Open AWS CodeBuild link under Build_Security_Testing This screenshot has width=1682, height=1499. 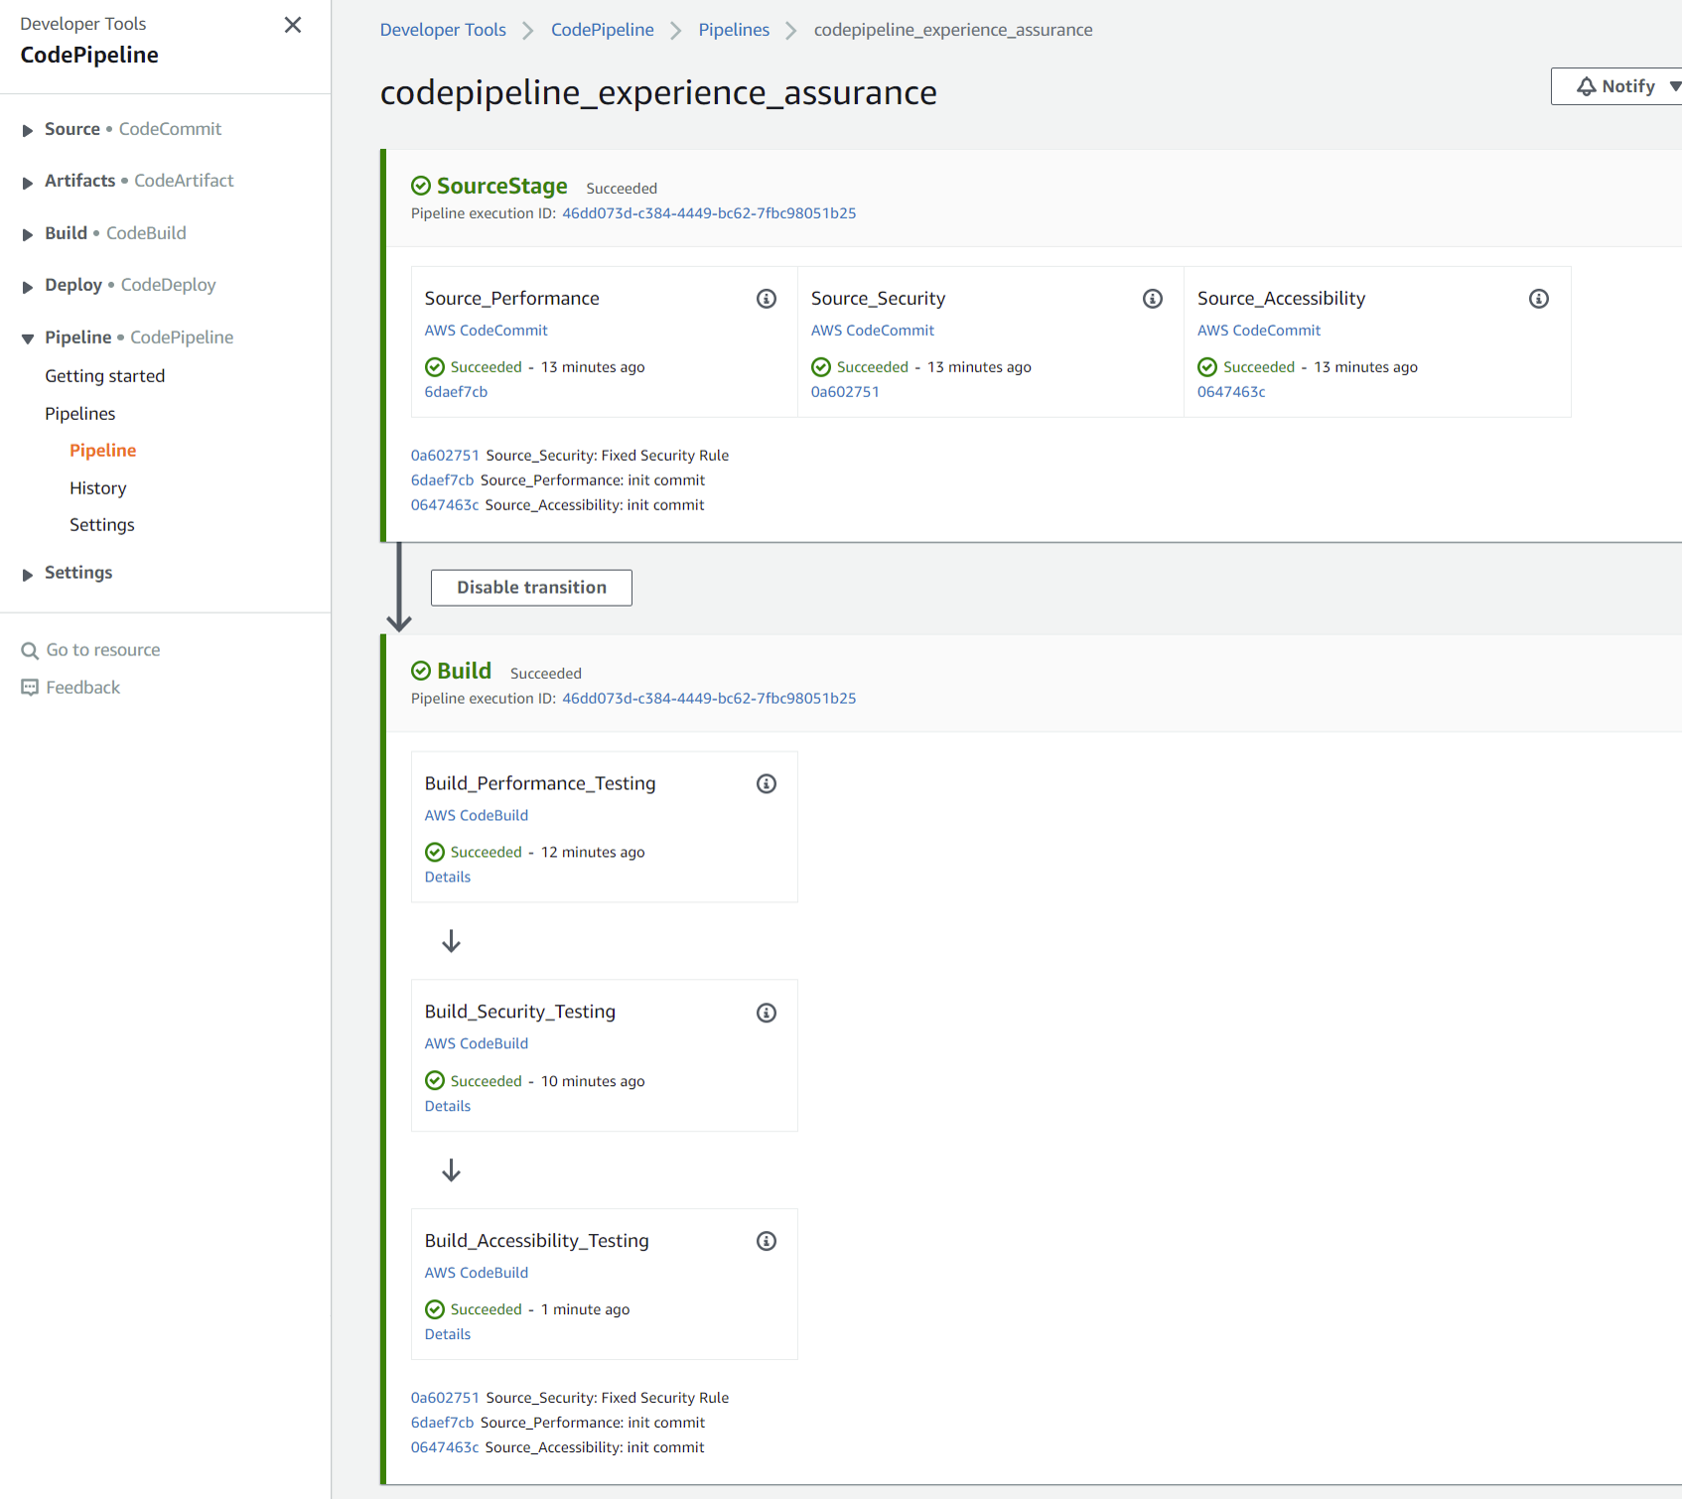click(x=477, y=1044)
